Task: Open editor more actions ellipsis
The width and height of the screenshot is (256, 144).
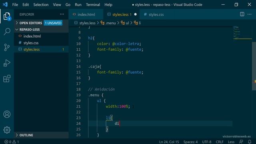Action: coord(249,14)
